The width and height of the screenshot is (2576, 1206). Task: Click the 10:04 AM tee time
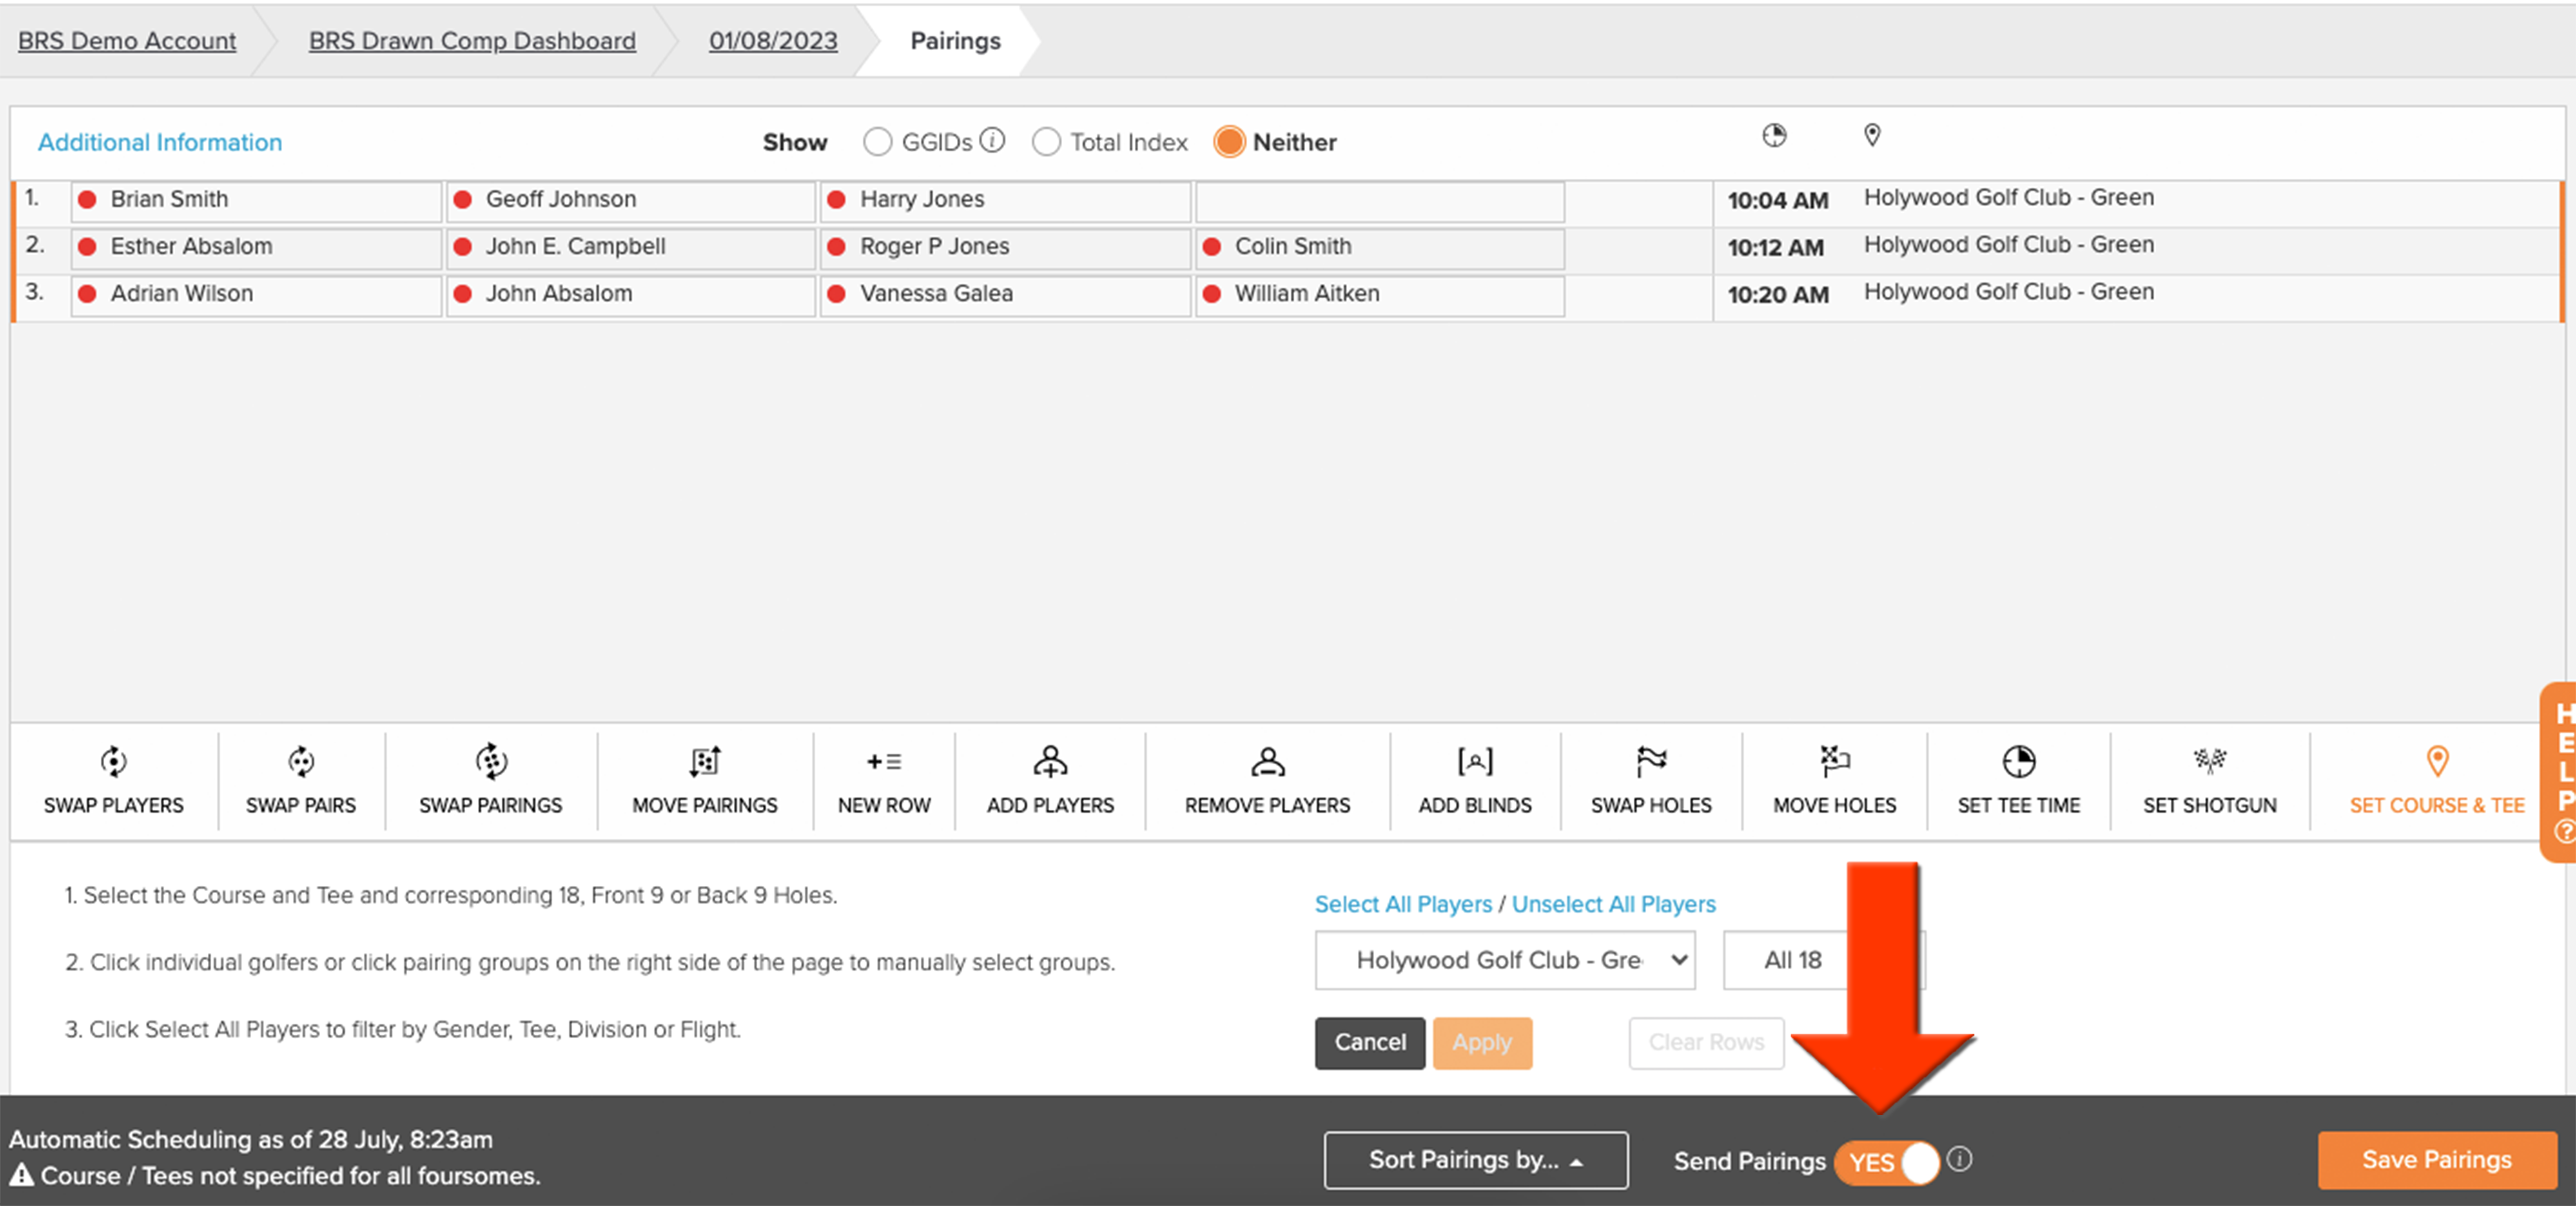click(x=1778, y=201)
